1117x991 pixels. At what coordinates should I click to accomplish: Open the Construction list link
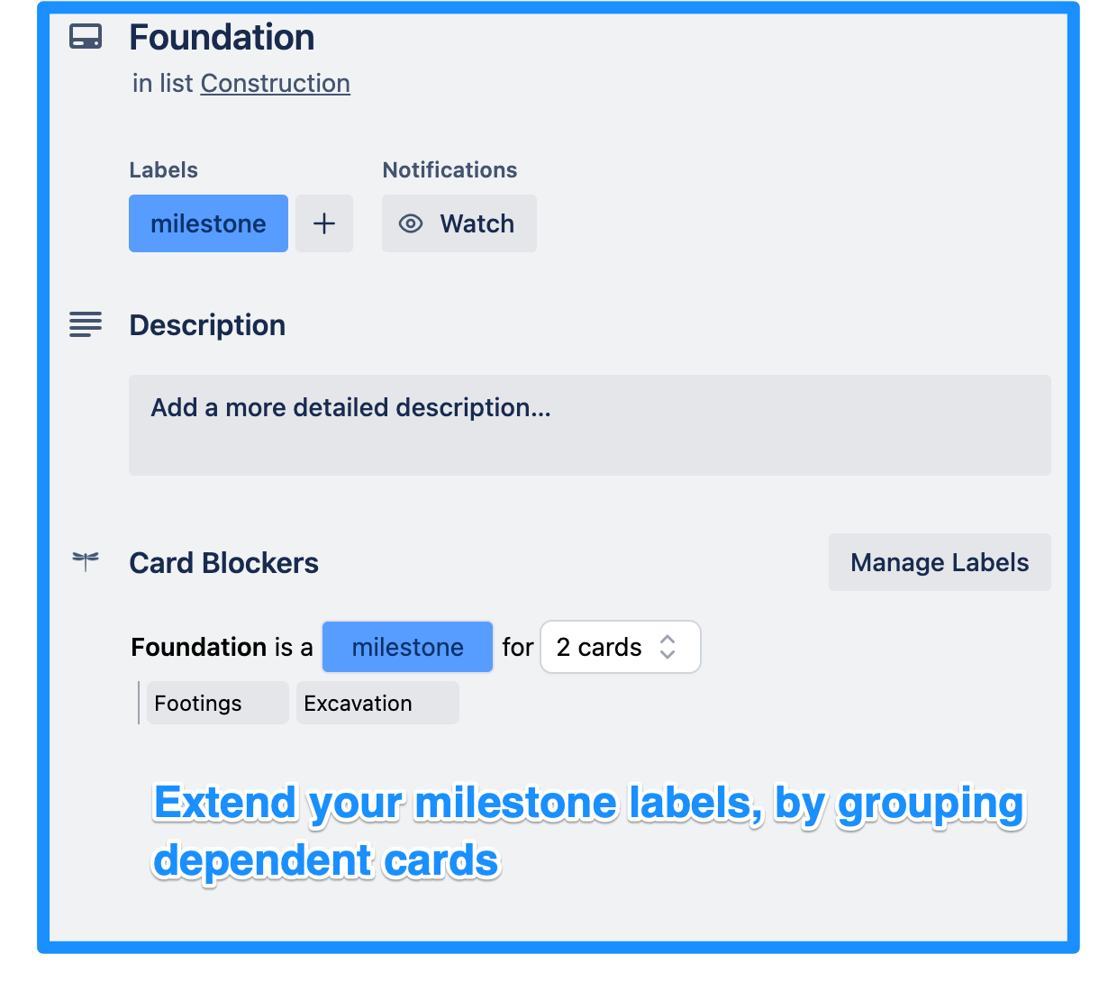click(275, 83)
